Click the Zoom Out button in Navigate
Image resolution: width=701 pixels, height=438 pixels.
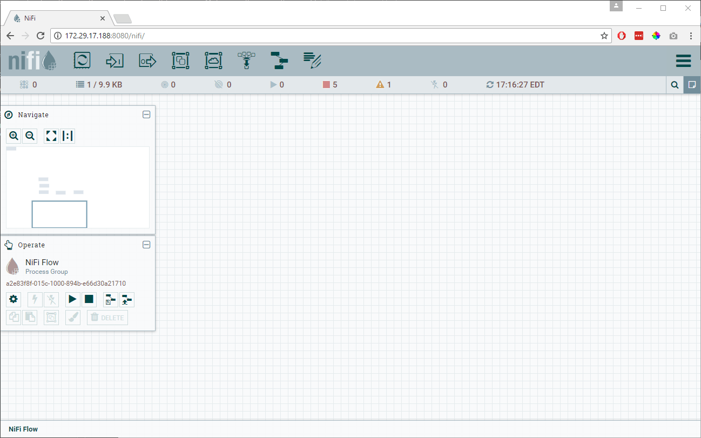coord(30,136)
